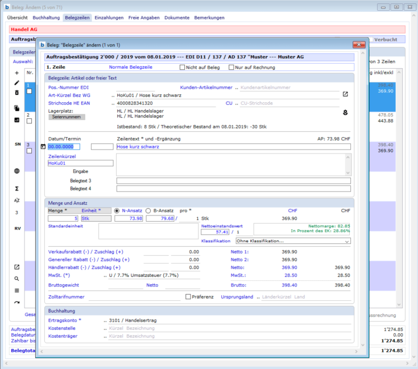Image resolution: width=418 pixels, height=369 pixels.
Task: Select the B-Ansatz radio button
Action: pos(149,210)
